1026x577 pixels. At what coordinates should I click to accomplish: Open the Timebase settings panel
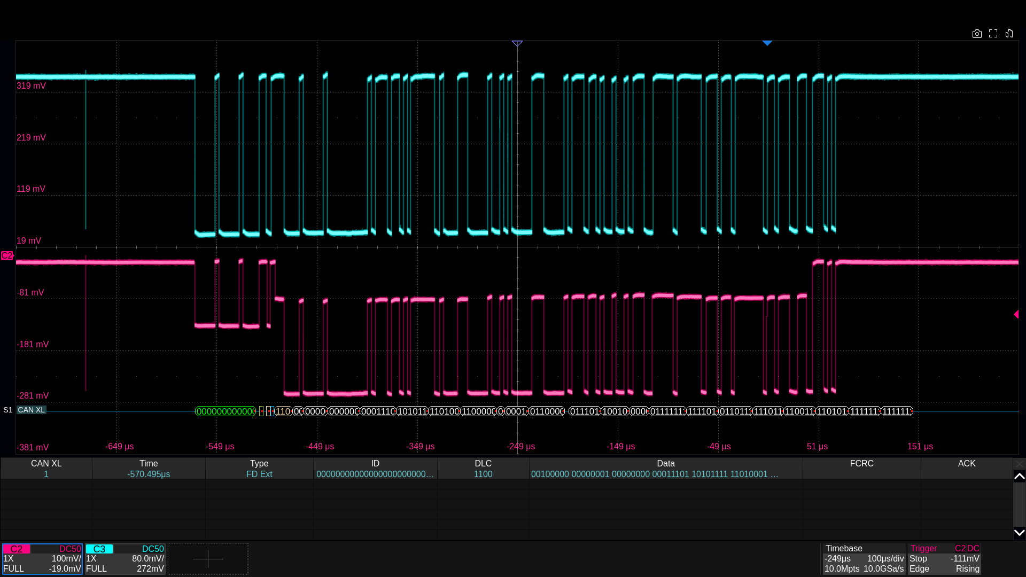coord(864,559)
